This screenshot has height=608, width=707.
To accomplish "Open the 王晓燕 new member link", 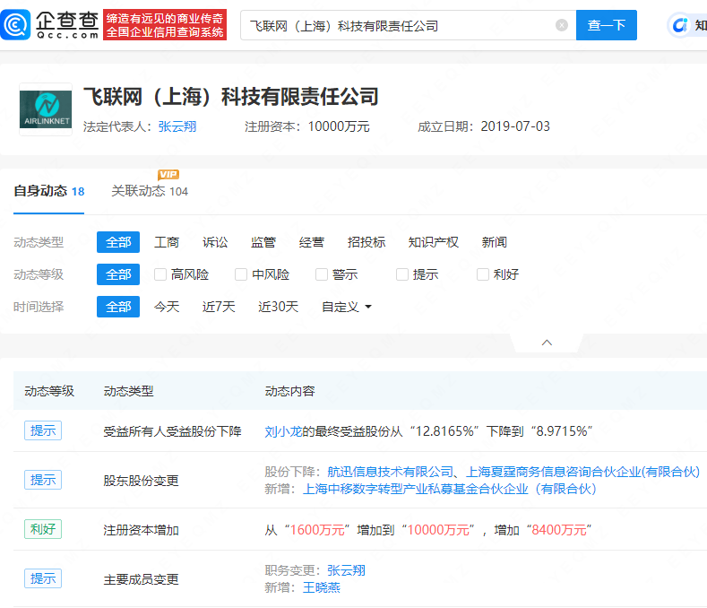I will point(321,587).
